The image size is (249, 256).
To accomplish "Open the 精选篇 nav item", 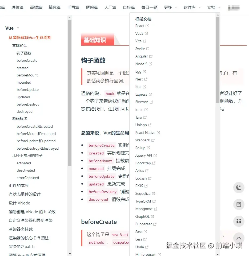I will pos(55,7).
